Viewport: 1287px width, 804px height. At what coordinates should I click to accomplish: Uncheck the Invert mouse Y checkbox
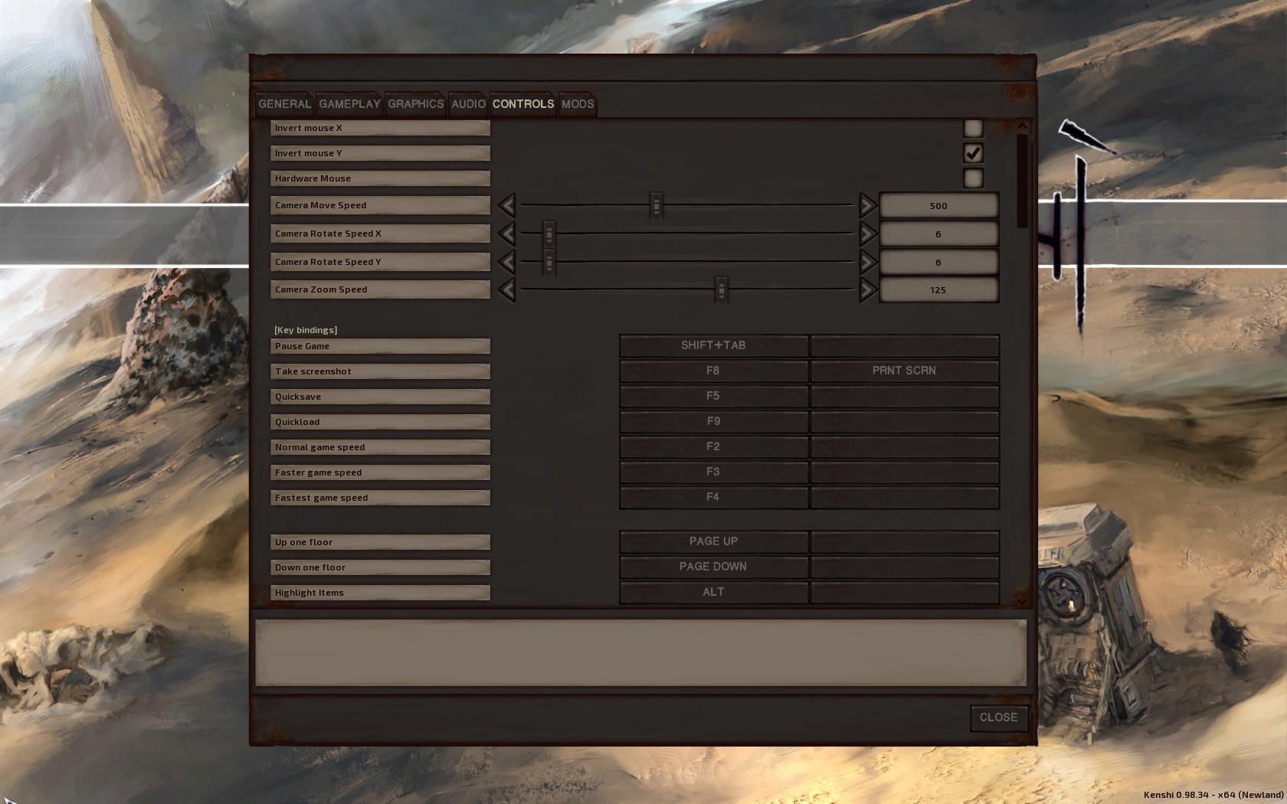(973, 153)
